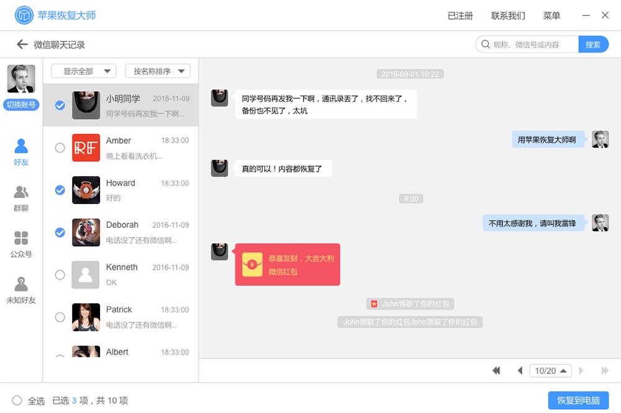Click the 真的可以！内容都恢复了 message bubble

pos(283,169)
